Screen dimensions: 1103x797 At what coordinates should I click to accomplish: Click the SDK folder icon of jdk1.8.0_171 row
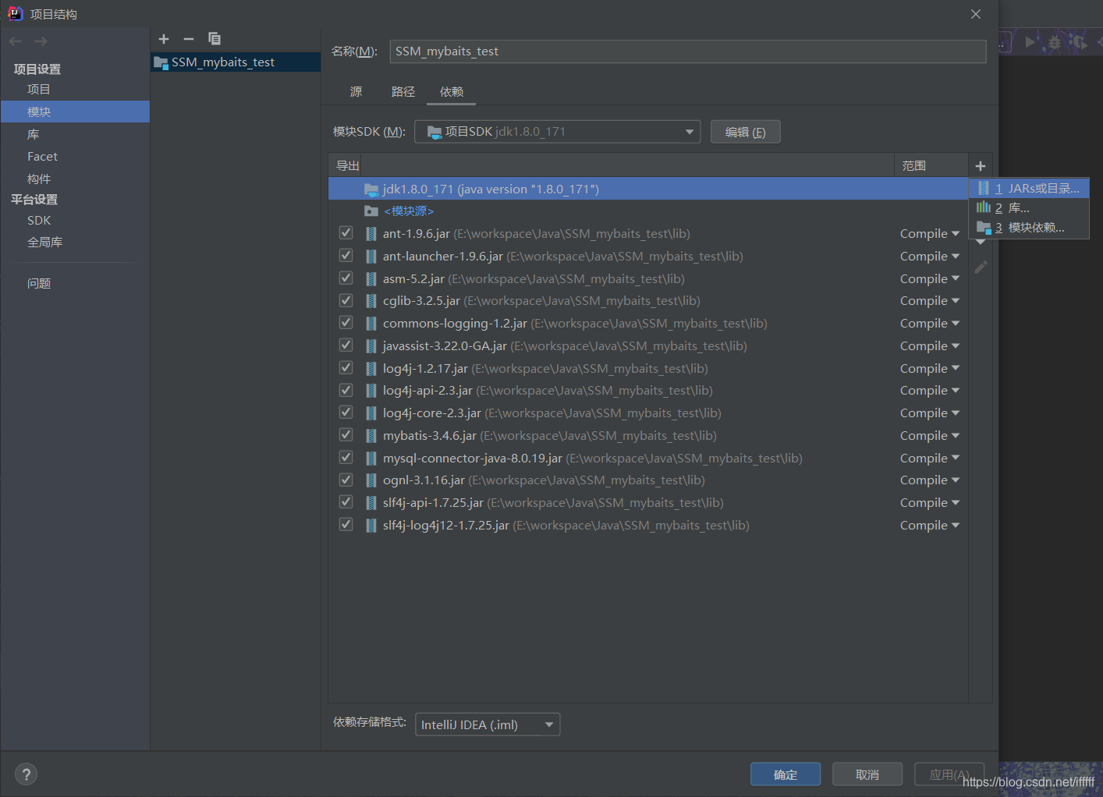(x=371, y=189)
